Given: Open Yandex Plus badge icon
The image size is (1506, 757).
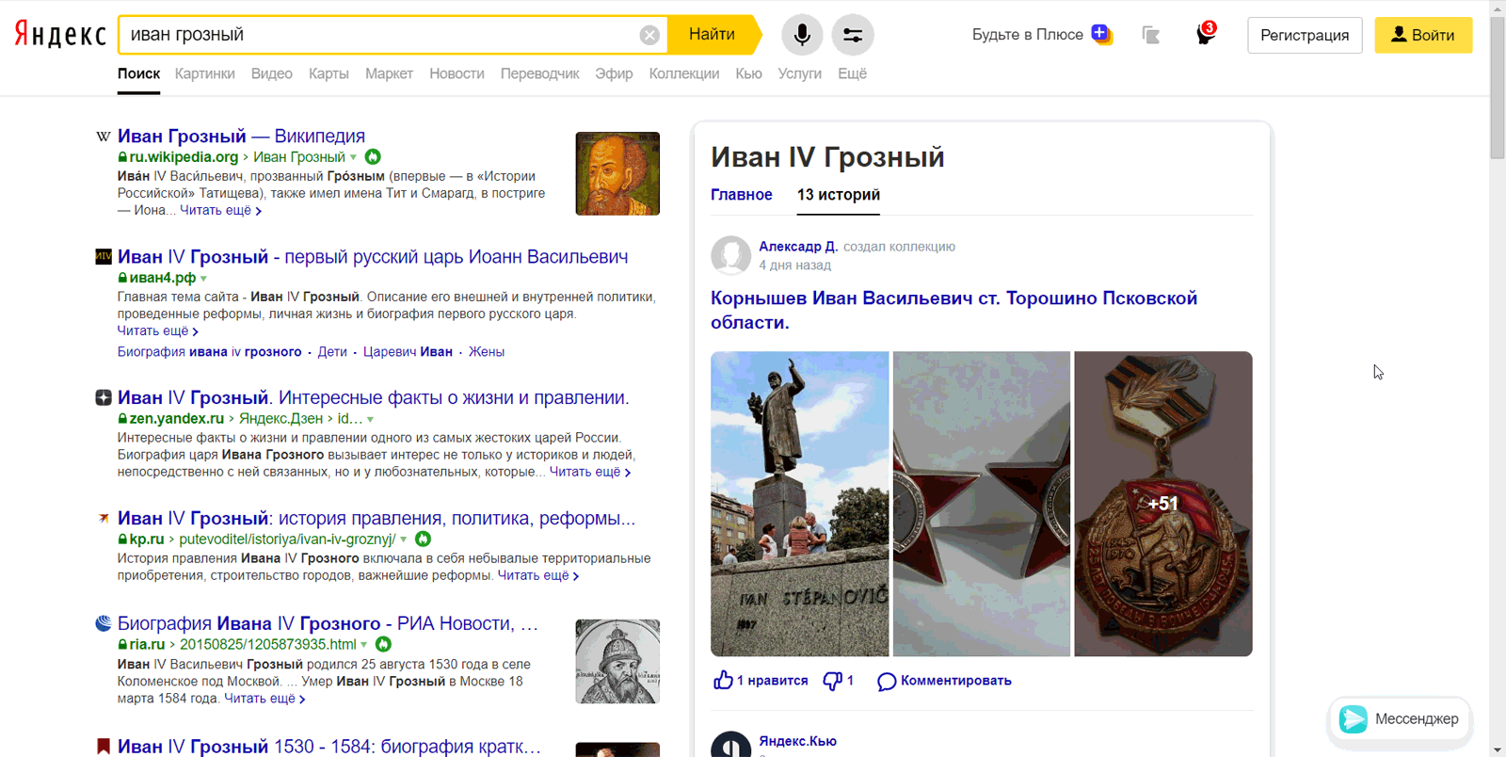Looking at the screenshot, I should [x=1101, y=34].
